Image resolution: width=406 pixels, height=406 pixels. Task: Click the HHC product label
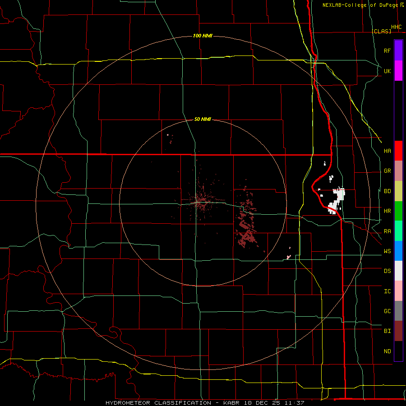tap(397, 27)
